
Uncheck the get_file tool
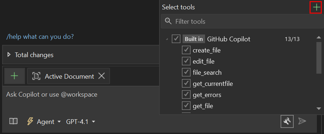186,106
